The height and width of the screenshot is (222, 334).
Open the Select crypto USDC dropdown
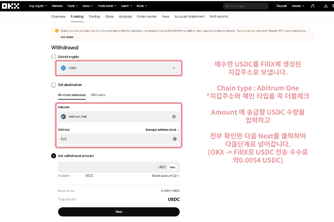pos(119,68)
